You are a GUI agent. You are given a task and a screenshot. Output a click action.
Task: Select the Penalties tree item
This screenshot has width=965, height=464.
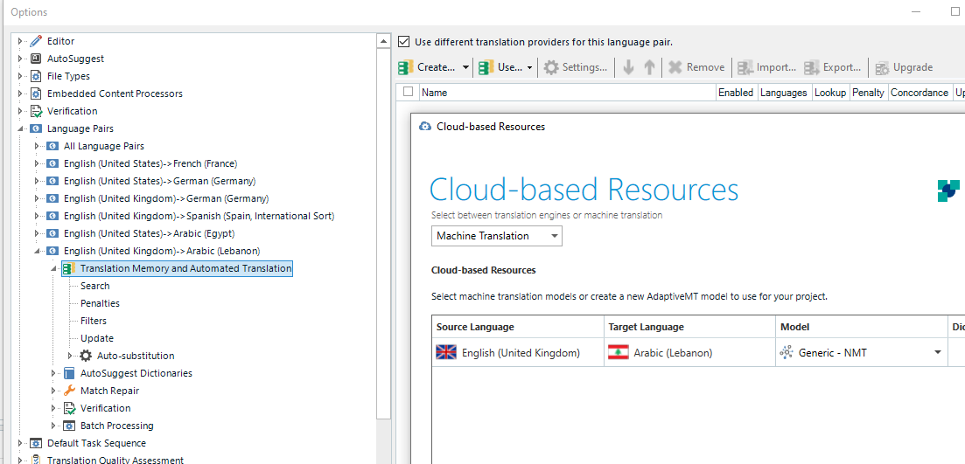[100, 303]
